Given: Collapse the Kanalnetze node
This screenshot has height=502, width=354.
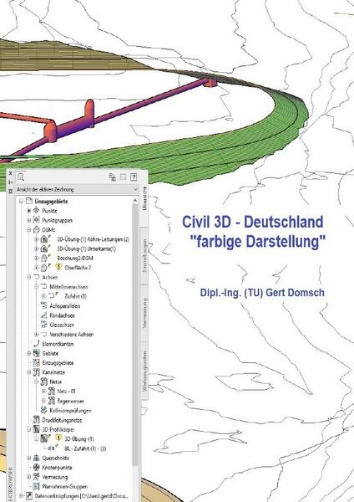Looking at the screenshot, I should pos(28,372).
